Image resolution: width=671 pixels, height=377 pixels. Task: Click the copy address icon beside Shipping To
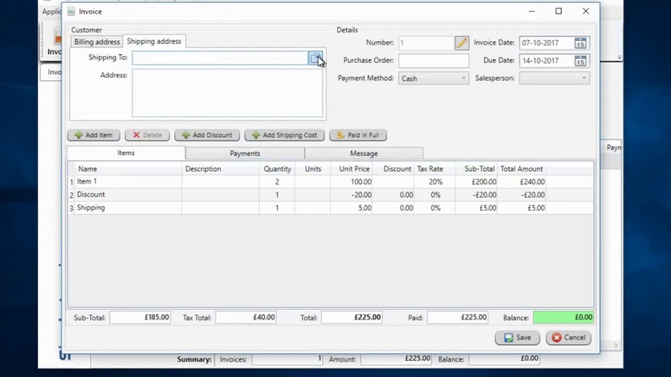[316, 58]
